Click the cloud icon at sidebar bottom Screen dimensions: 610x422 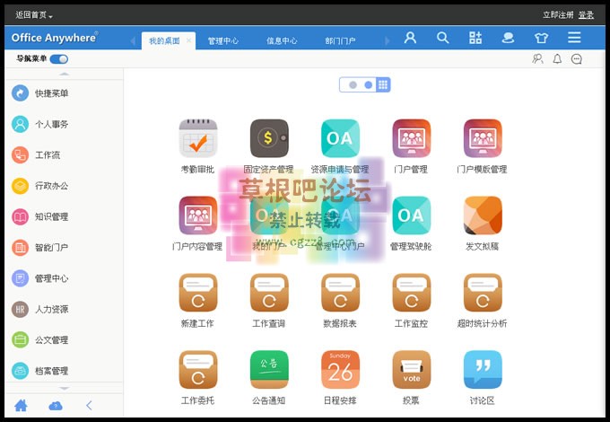tap(56, 406)
